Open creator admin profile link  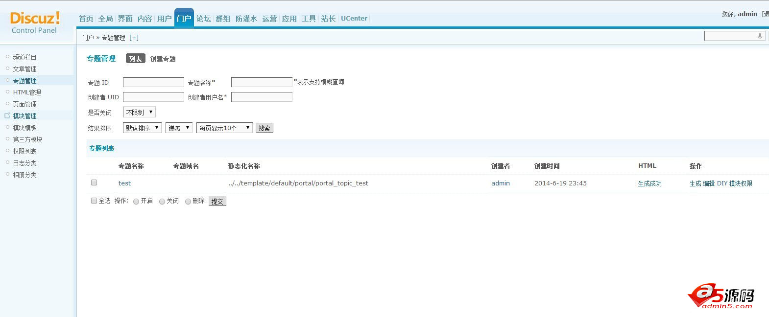[x=501, y=183]
